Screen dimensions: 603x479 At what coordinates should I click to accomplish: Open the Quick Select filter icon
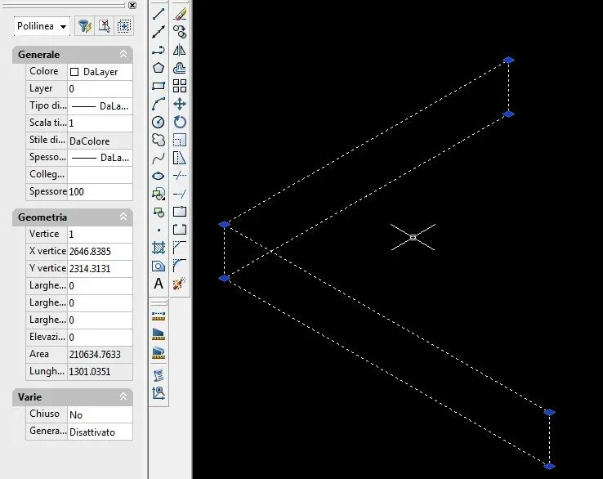tap(85, 26)
